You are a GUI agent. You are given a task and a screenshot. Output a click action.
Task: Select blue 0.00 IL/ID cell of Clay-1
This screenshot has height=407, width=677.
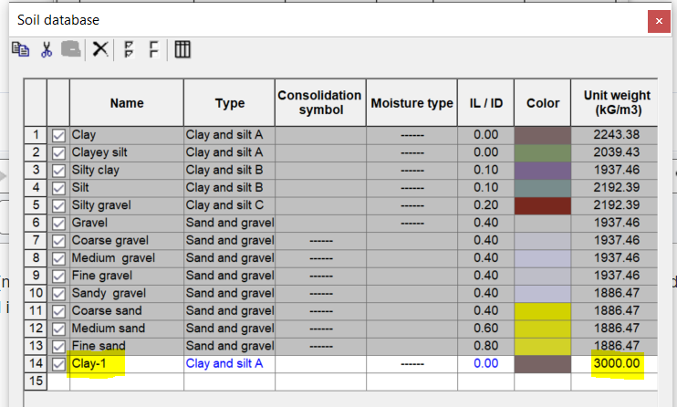pos(485,364)
